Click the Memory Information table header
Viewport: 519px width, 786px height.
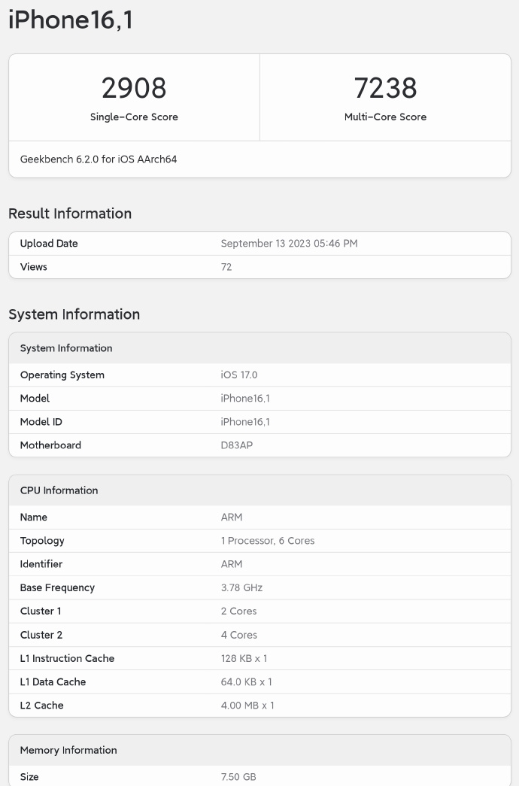(x=68, y=750)
